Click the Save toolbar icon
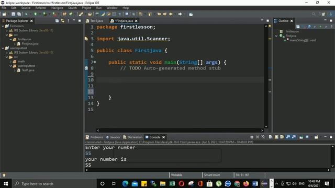 pos(13,14)
